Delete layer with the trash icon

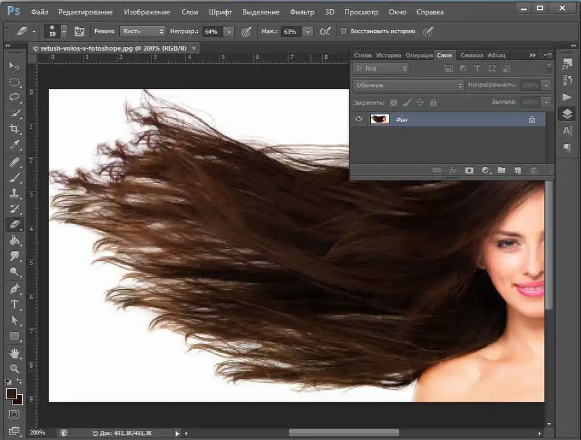533,171
